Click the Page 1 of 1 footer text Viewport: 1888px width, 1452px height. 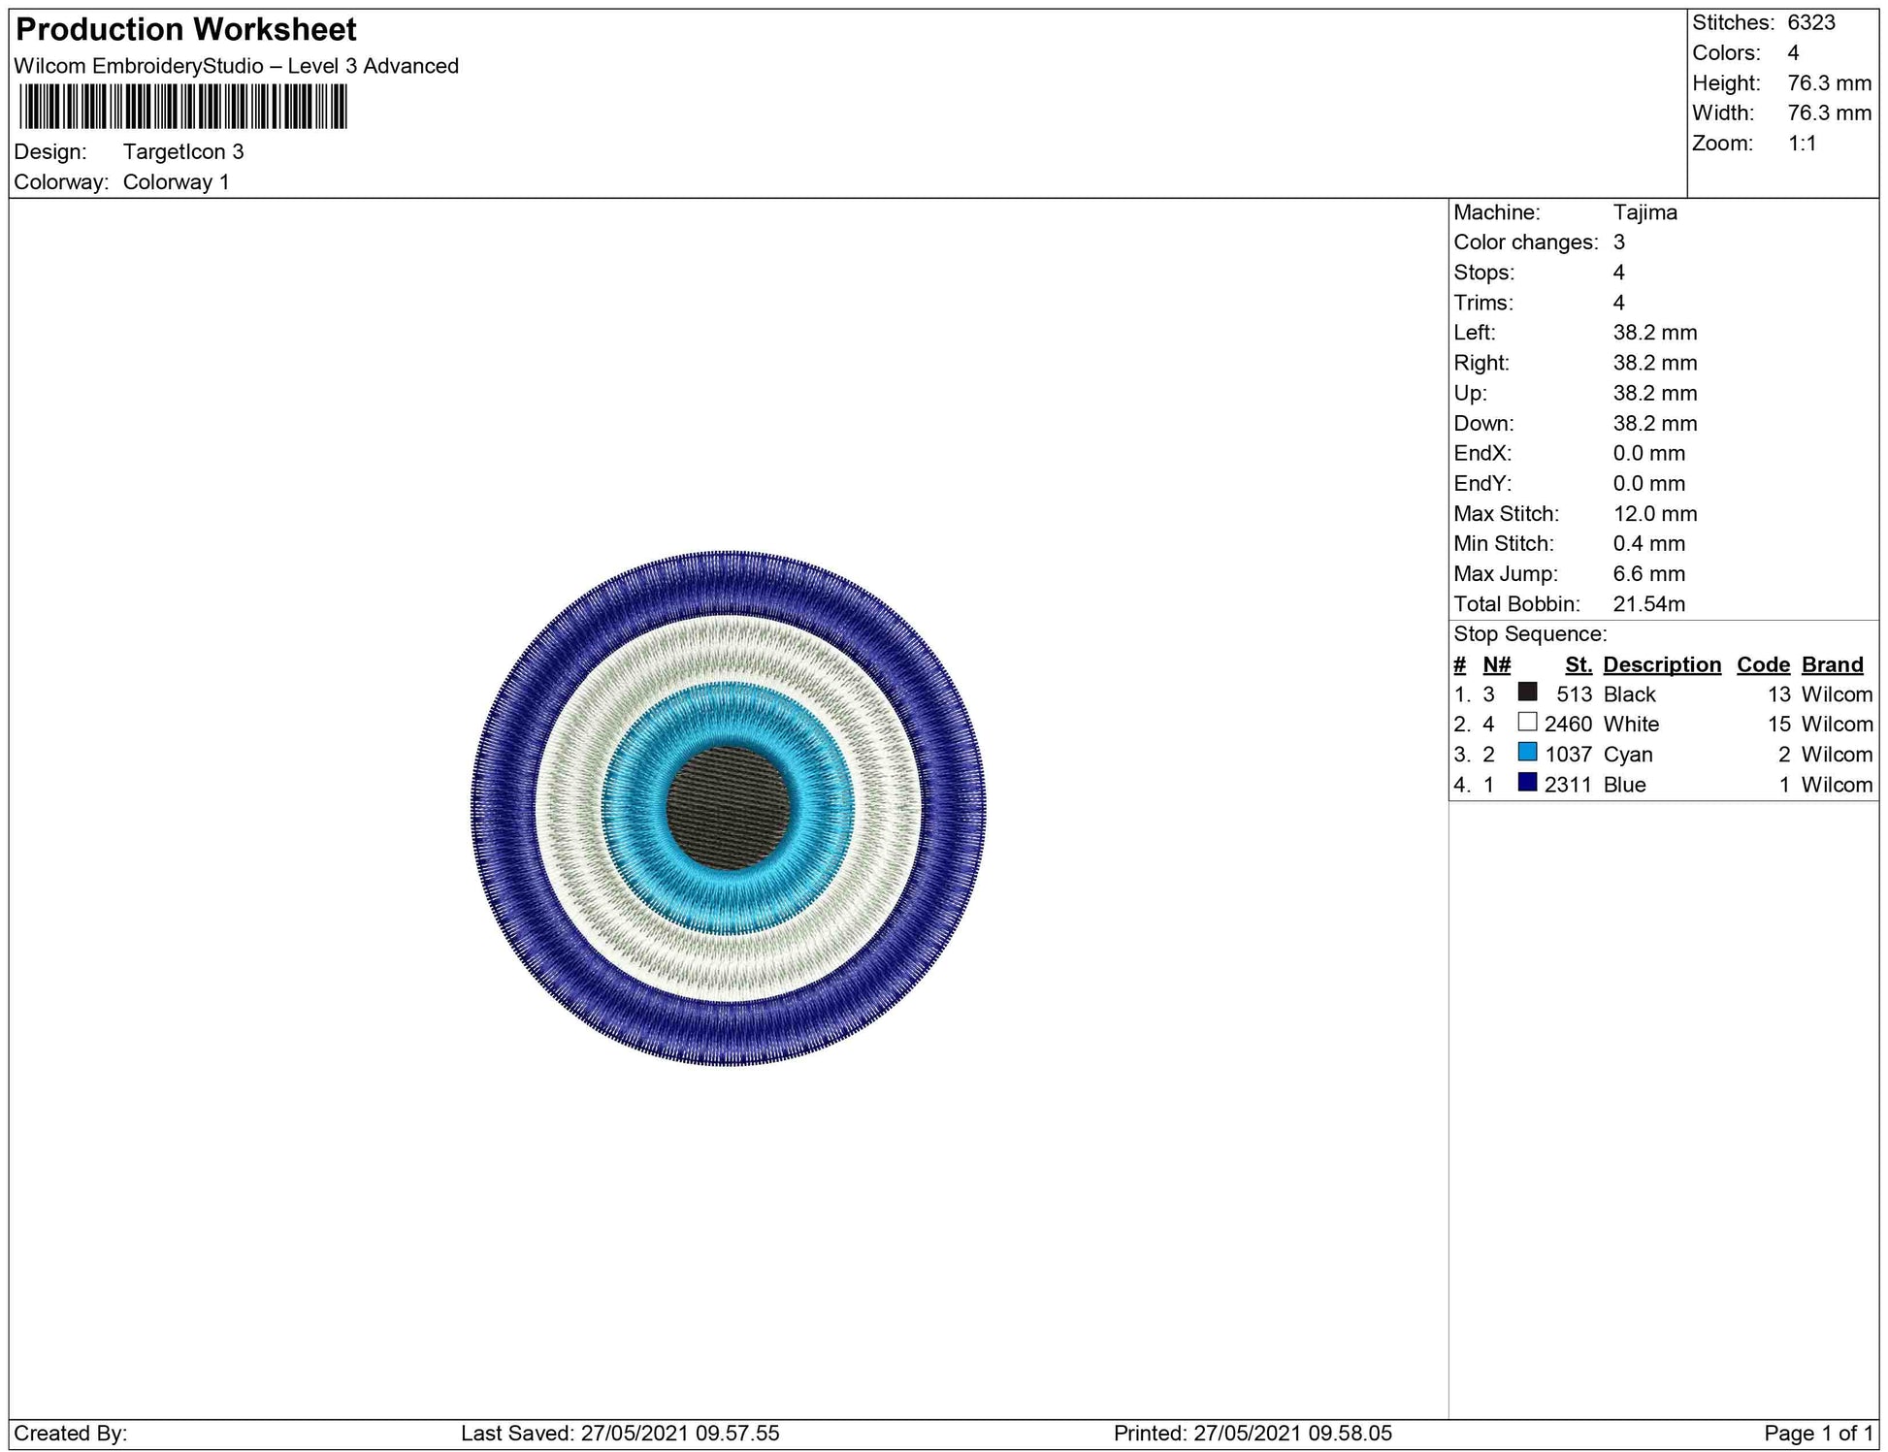pos(1817,1433)
